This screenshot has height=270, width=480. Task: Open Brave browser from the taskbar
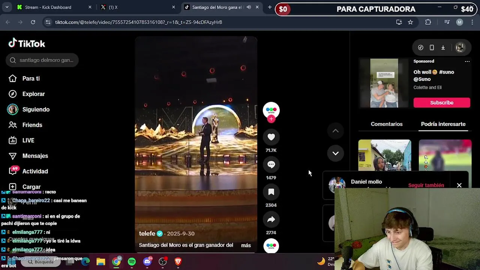pos(178,262)
